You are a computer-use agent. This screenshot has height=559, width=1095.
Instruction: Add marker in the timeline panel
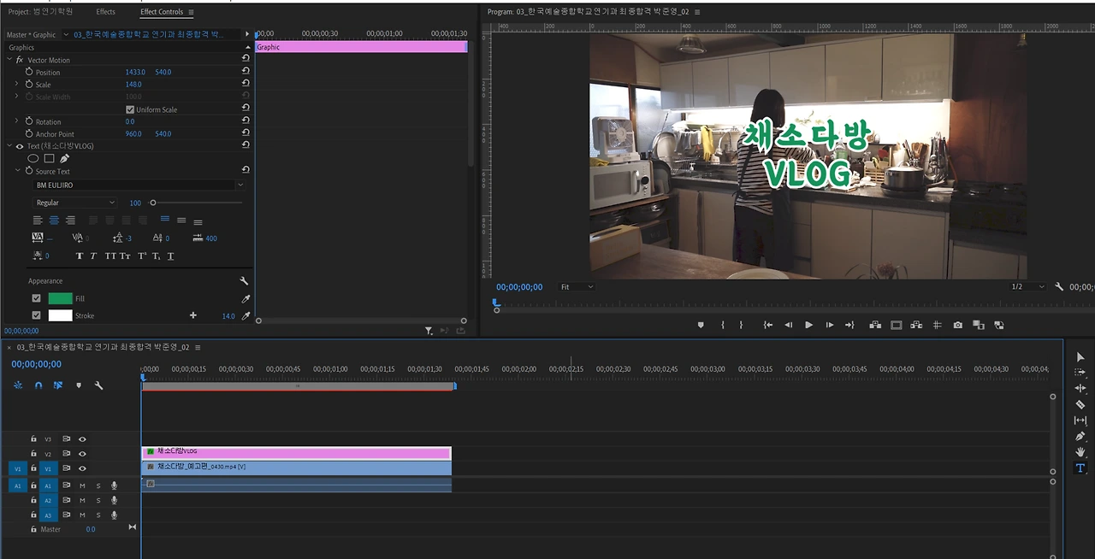pos(79,385)
